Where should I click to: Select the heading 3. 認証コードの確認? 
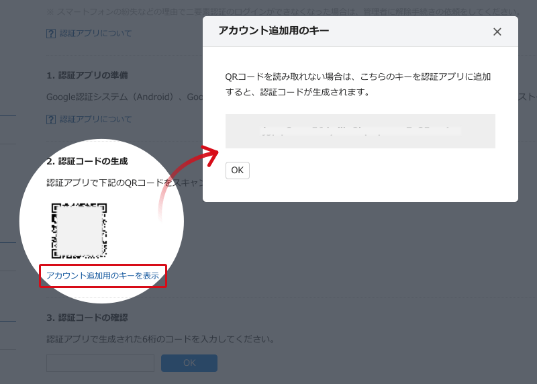pyautogui.click(x=87, y=318)
